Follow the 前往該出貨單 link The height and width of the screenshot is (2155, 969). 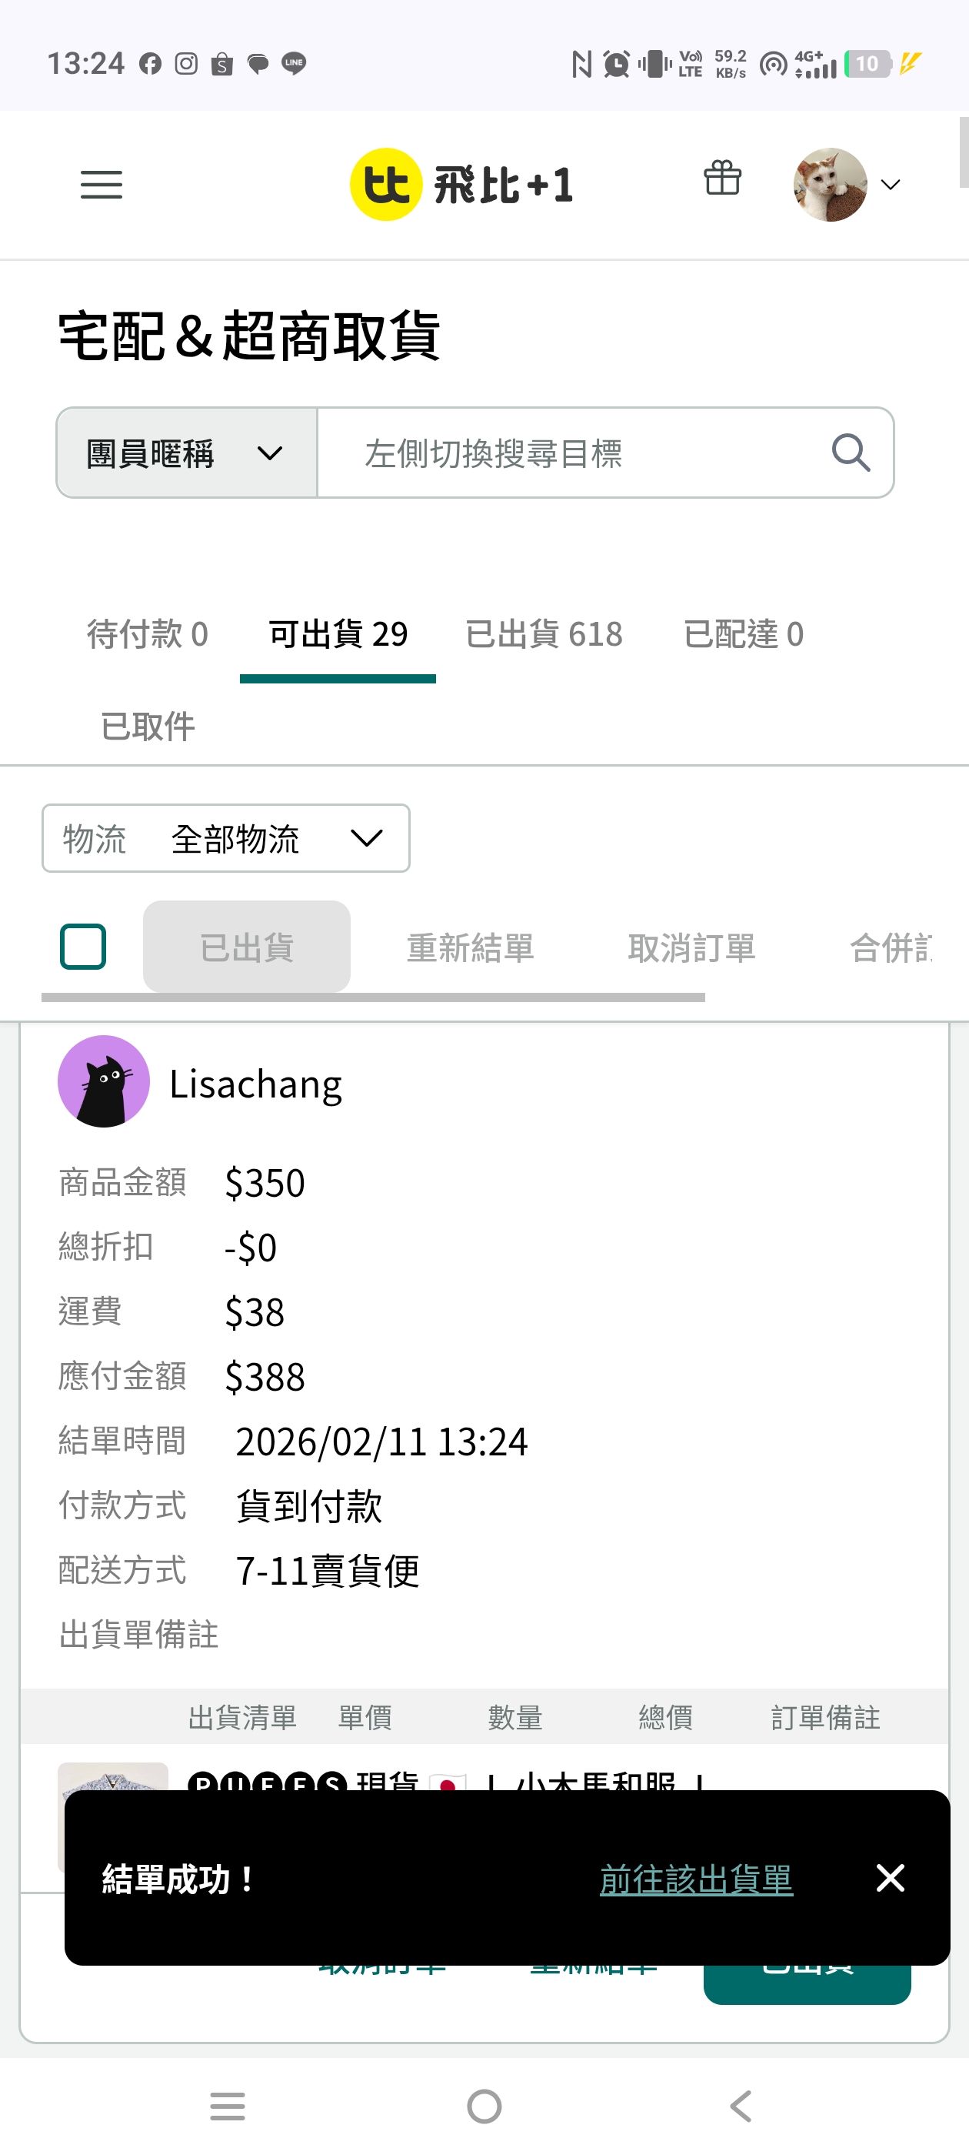click(x=696, y=1879)
